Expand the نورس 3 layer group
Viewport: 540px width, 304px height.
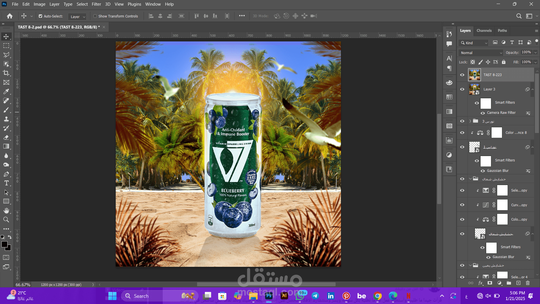470,121
